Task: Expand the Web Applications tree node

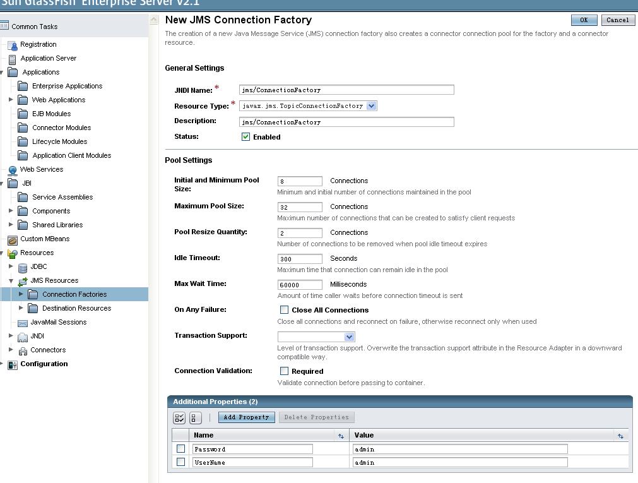Action: [x=11, y=99]
